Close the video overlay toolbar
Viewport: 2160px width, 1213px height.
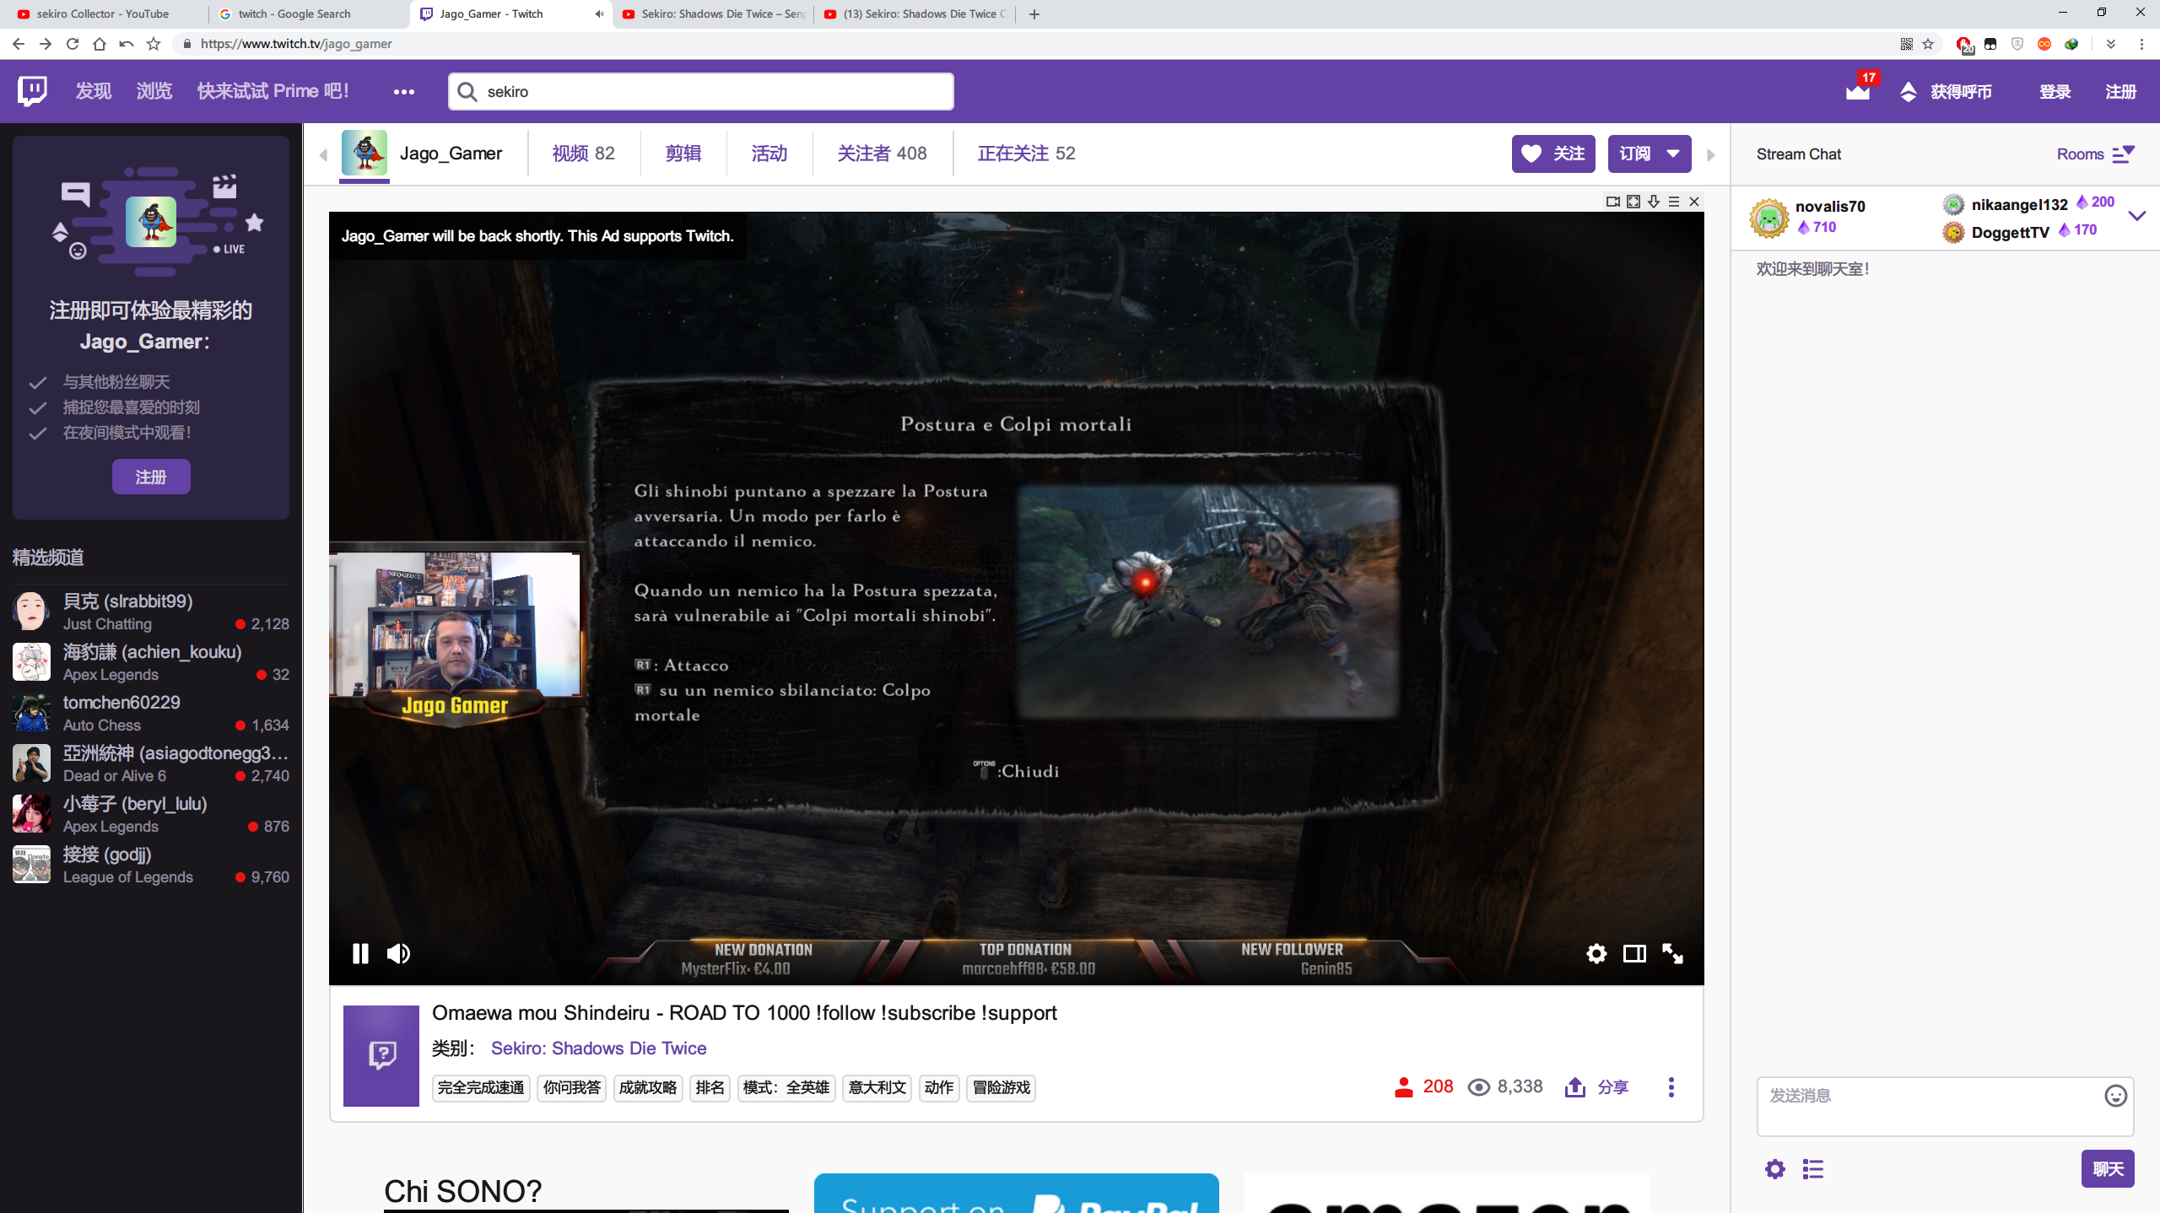click(1694, 202)
